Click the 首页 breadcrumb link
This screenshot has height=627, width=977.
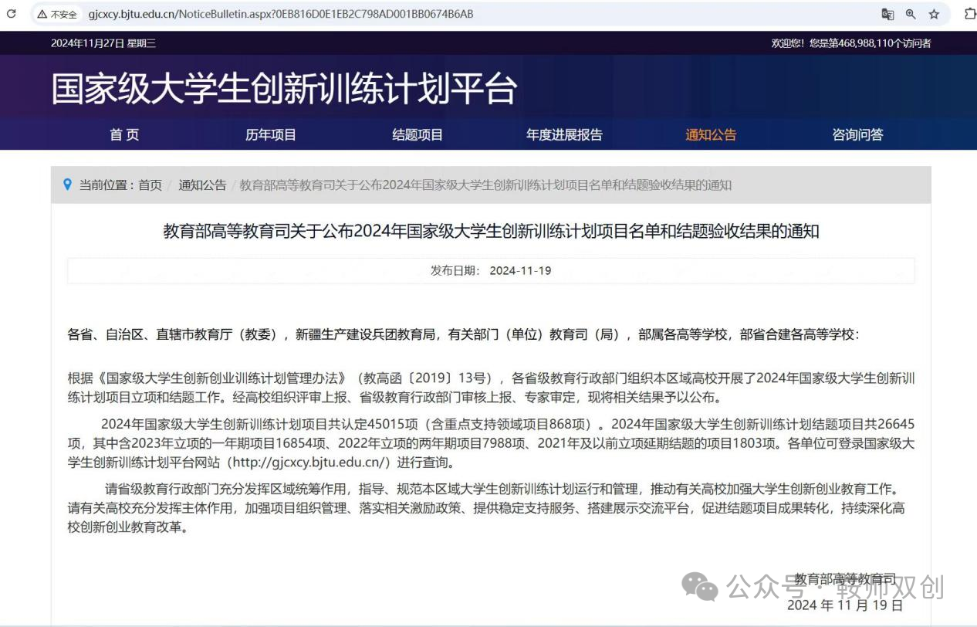click(150, 185)
